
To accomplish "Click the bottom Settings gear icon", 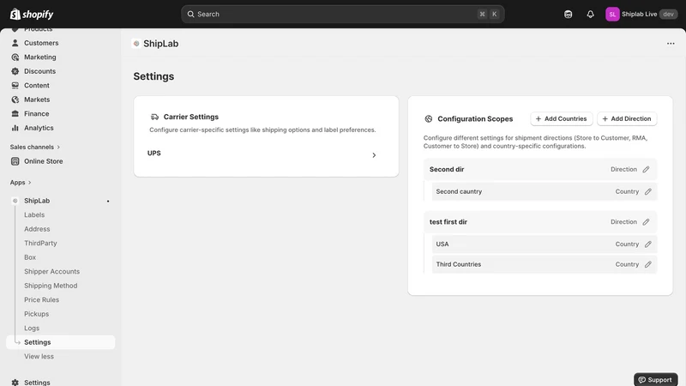I will coord(15,382).
